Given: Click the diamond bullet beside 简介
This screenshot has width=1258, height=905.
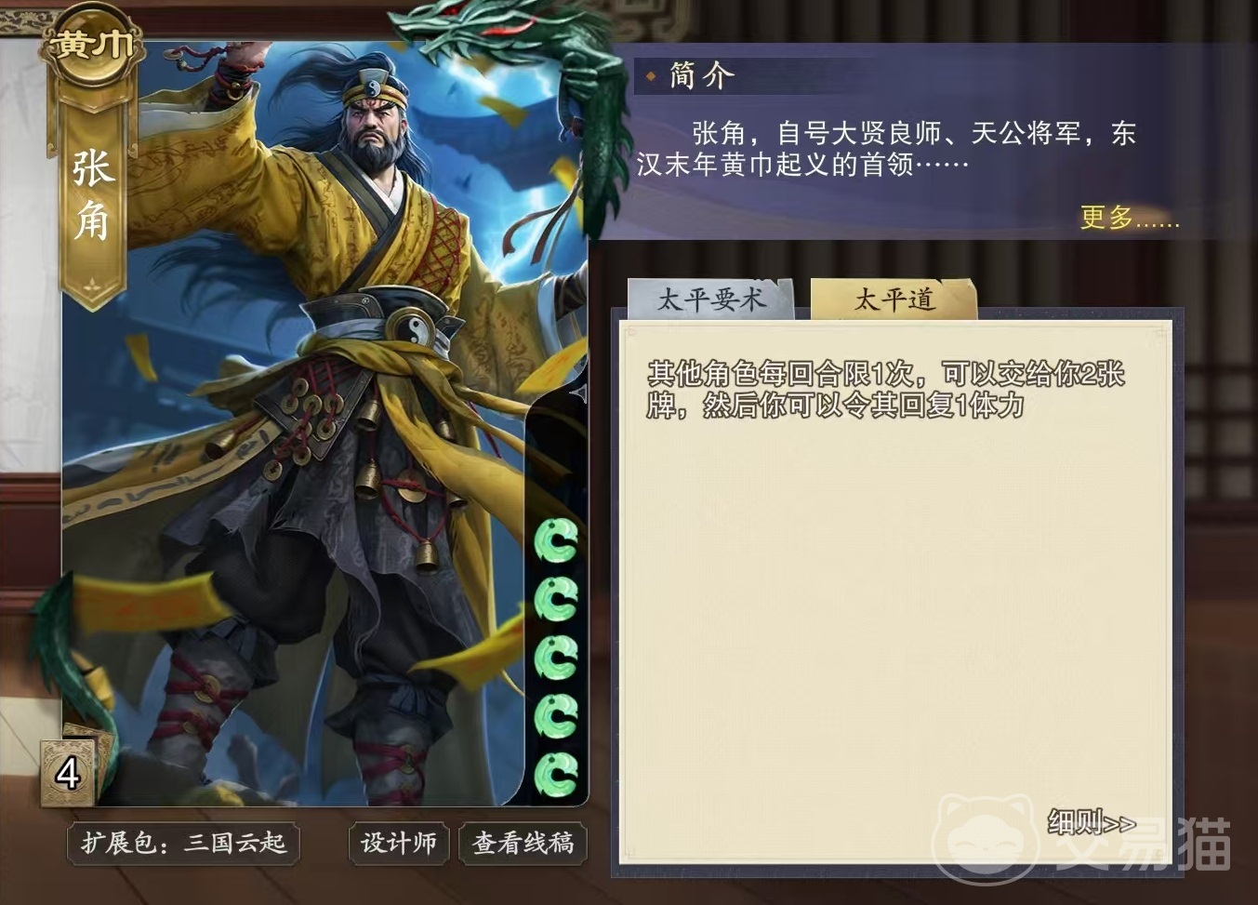Looking at the screenshot, I should (651, 76).
